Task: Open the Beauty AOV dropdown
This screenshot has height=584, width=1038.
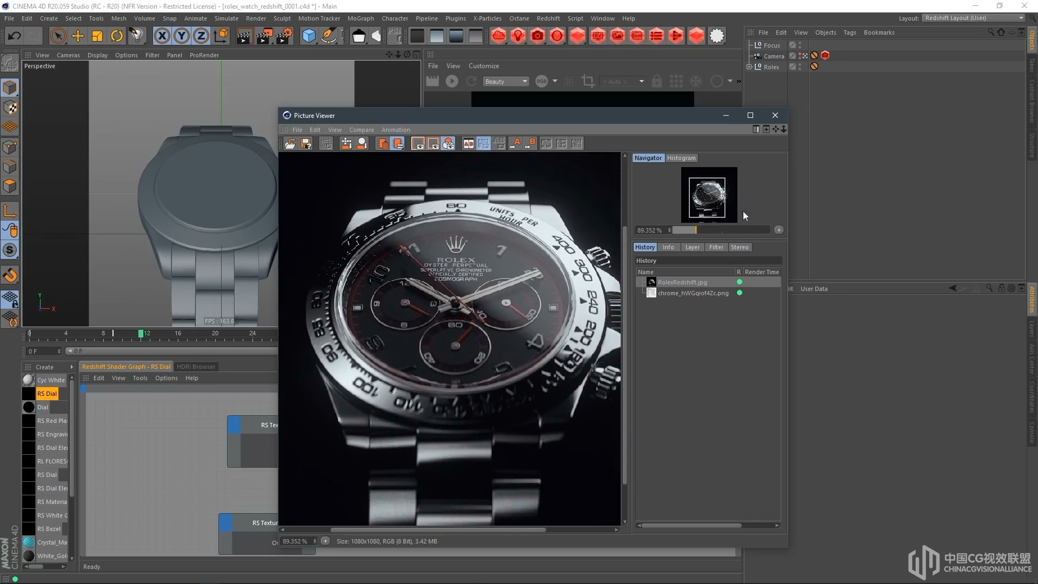Action: [505, 82]
